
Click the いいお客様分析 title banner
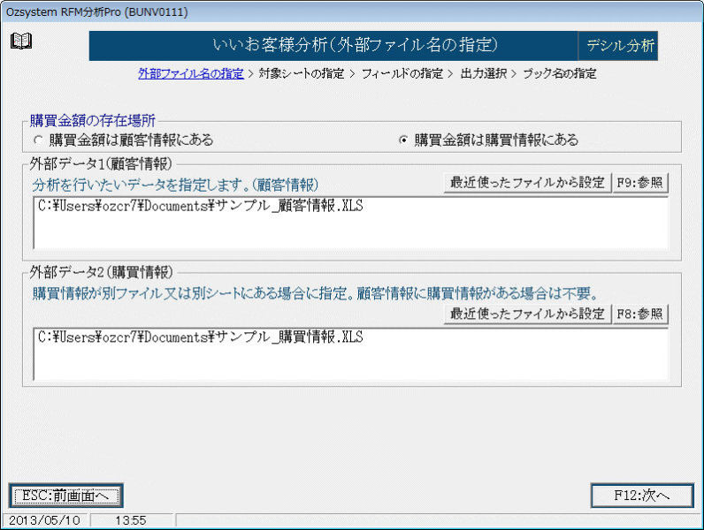pyautogui.click(x=333, y=46)
